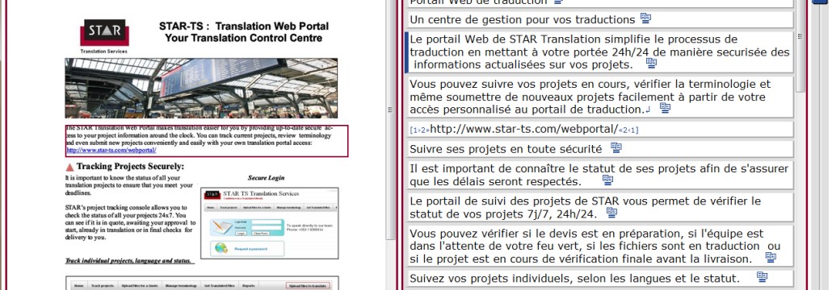The width and height of the screenshot is (832, 290).
Task: Click the STAR Translation Services logo
Action: (x=103, y=36)
